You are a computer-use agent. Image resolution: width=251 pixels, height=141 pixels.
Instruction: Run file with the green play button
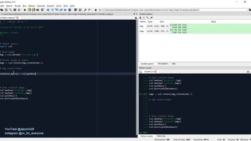coord(25,10)
